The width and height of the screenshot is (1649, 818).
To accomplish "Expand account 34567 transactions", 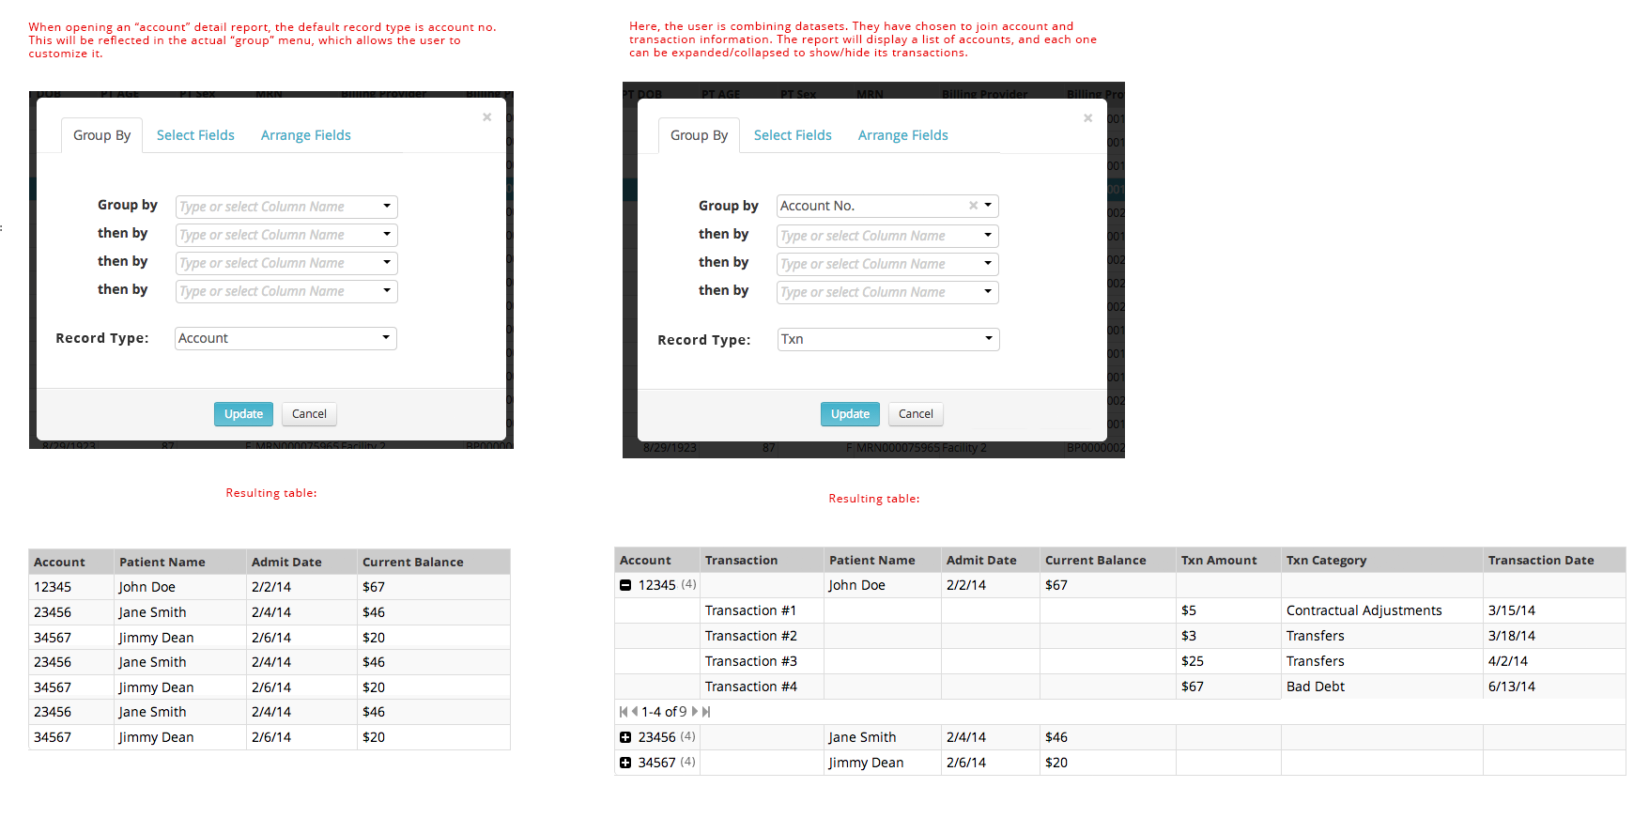I will point(625,763).
